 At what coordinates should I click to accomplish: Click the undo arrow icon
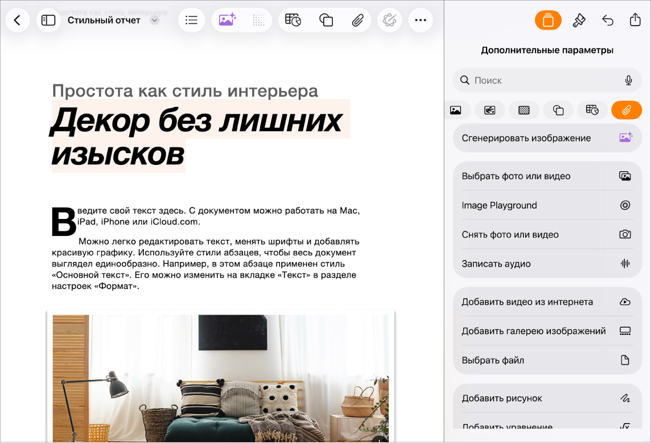607,20
